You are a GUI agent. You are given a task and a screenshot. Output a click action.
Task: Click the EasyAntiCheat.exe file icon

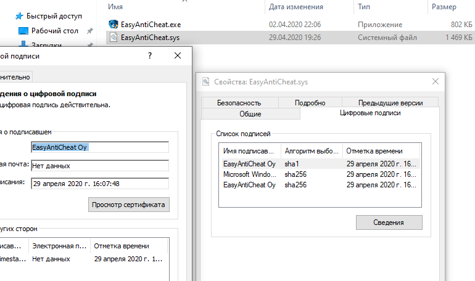click(x=113, y=24)
